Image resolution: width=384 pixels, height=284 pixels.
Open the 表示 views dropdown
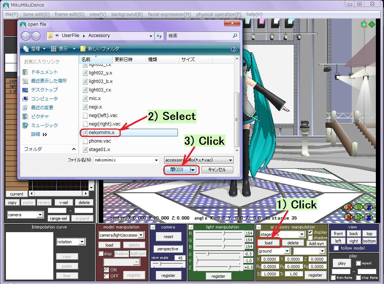(x=63, y=49)
